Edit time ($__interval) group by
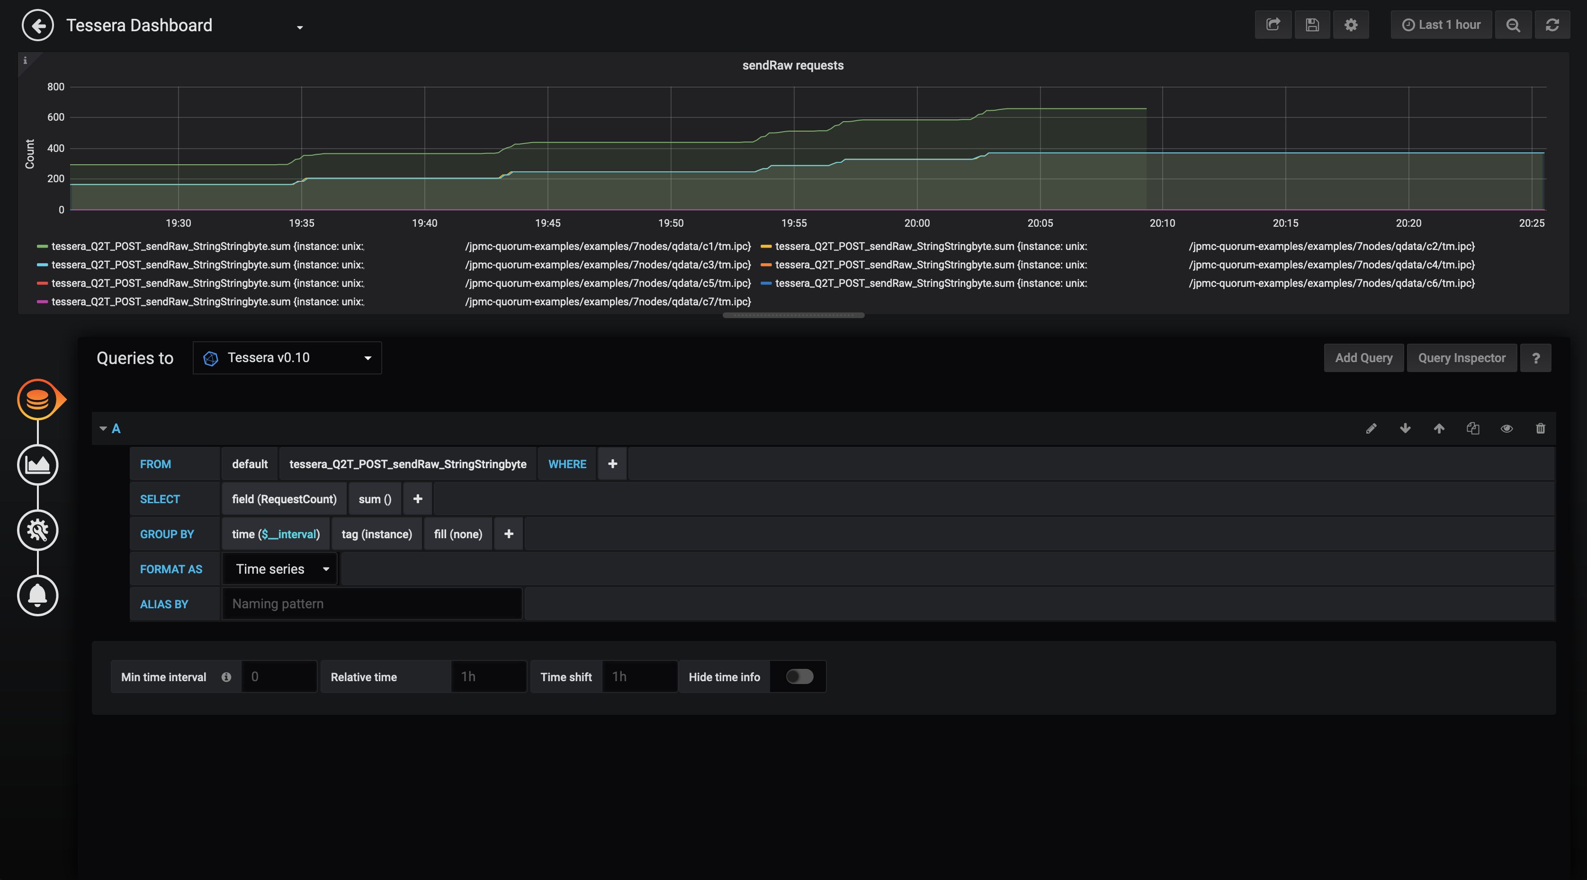 pos(275,534)
